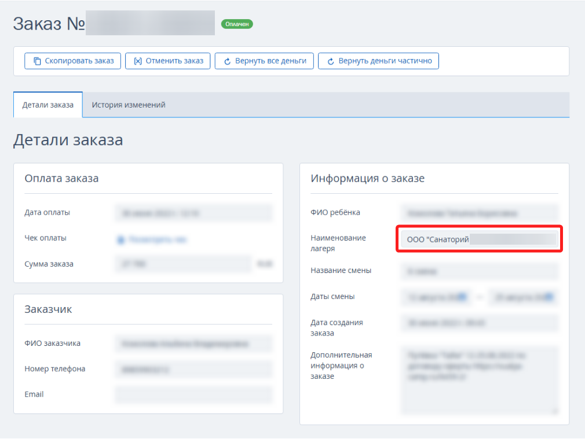Open the payment receipt link
Viewport: 585px width, 439px height.
157,239
